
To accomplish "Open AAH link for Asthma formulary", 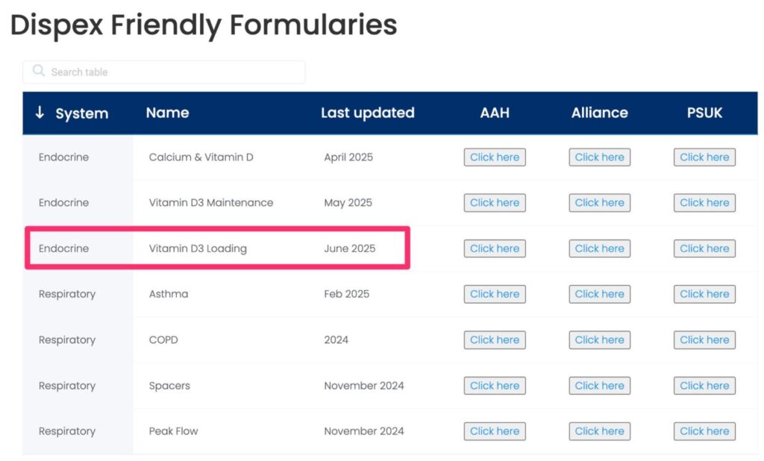I will pyautogui.click(x=495, y=294).
